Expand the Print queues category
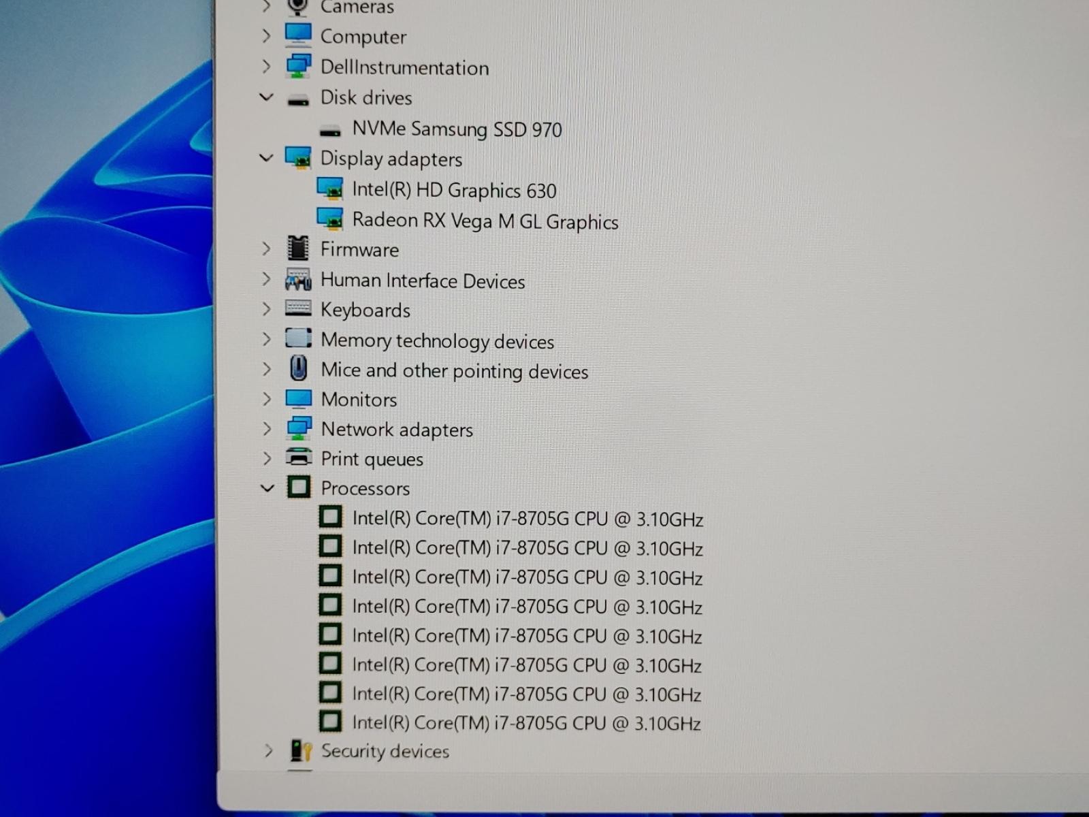The width and height of the screenshot is (1089, 817). [267, 458]
